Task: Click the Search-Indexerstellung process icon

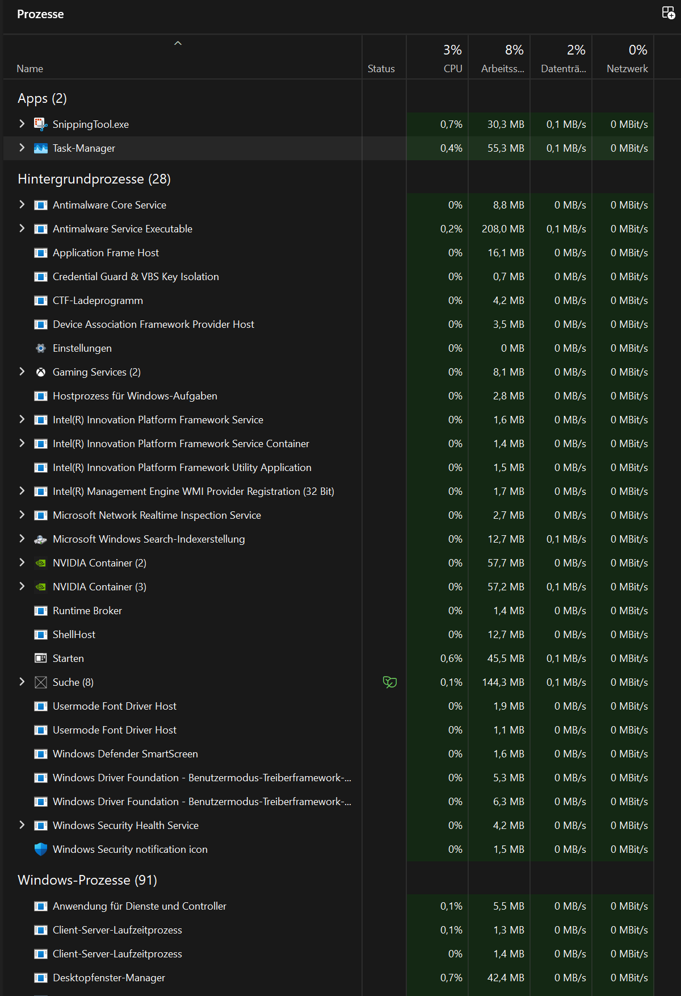Action: (40, 539)
